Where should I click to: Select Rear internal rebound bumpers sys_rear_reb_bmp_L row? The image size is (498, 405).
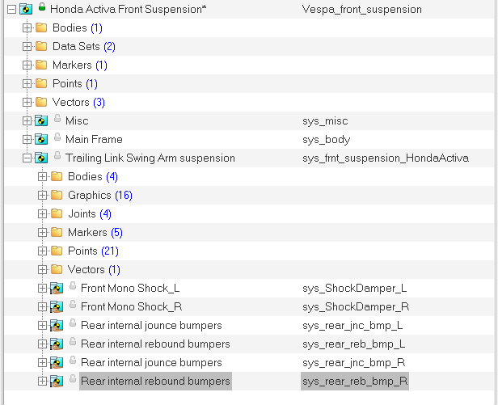pos(155,344)
